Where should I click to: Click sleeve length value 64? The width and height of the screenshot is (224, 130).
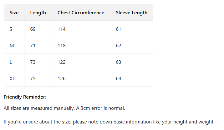(x=118, y=79)
